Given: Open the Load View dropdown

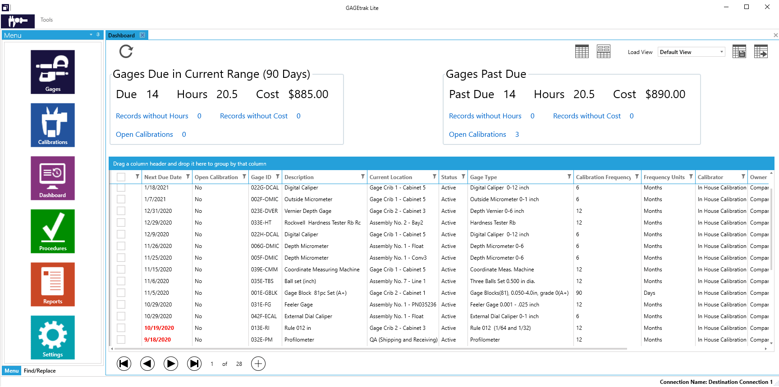Looking at the screenshot, I should pyautogui.click(x=692, y=52).
